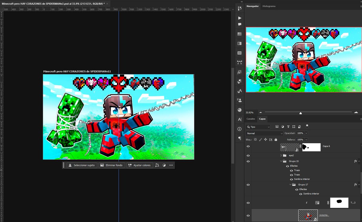This screenshot has height=222, width=362.
Task: Open more options in contextual task bar
Action: (x=171, y=165)
